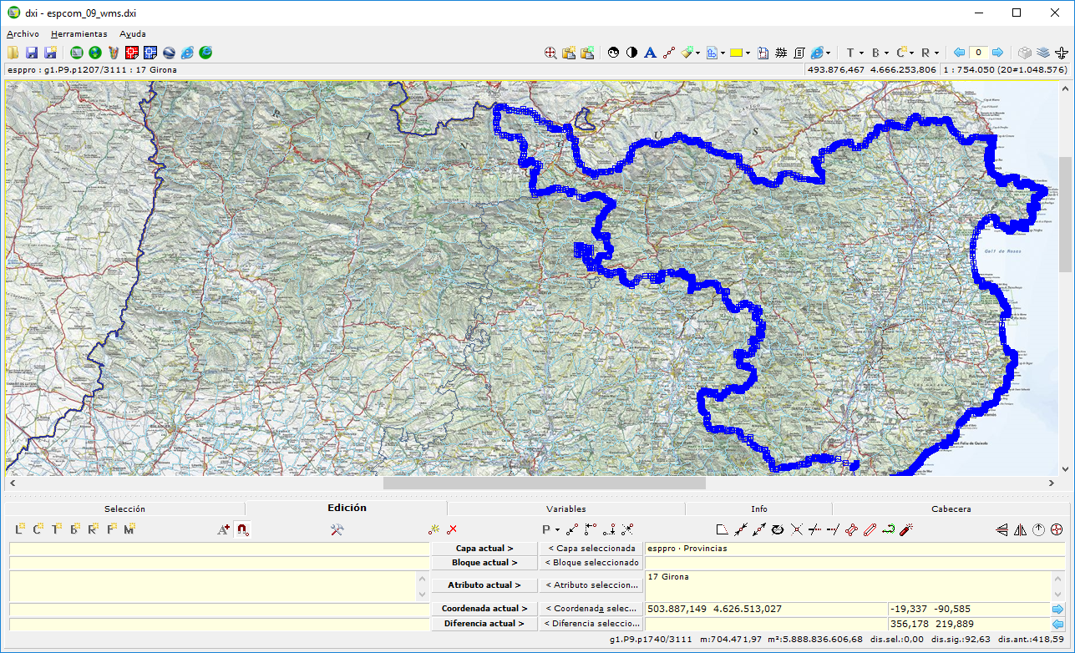The height and width of the screenshot is (653, 1075).
Task: Click the Google Earth globe icon
Action: click(x=170, y=53)
